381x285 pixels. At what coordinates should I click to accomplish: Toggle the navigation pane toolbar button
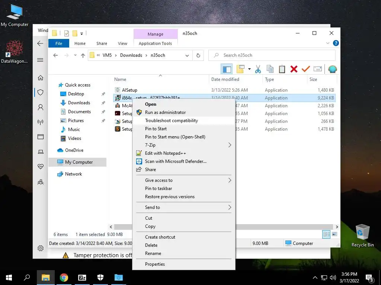(227, 69)
